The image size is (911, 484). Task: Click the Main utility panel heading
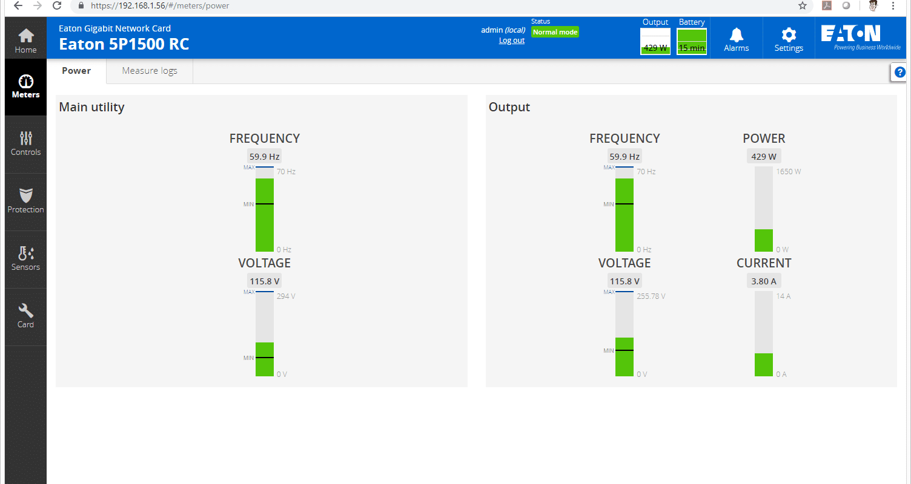pyautogui.click(x=91, y=107)
